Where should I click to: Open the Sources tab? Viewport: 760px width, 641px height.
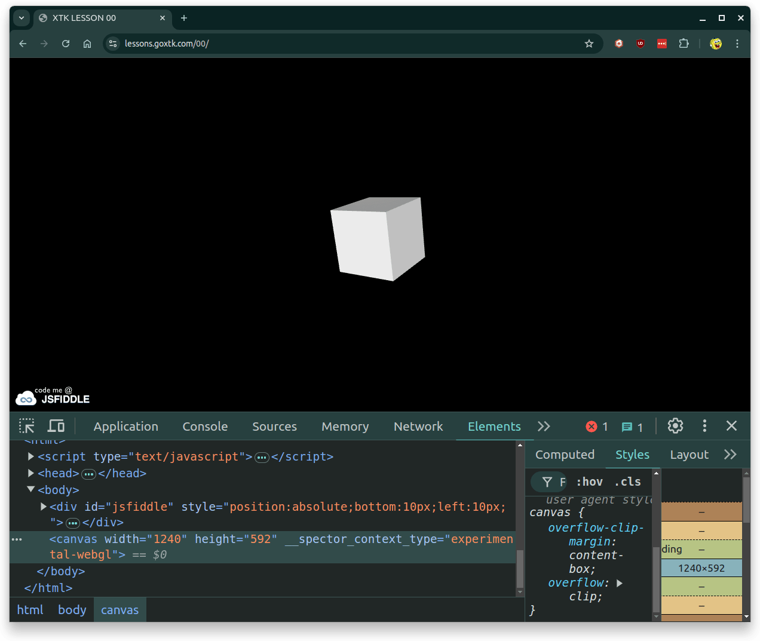tap(274, 427)
